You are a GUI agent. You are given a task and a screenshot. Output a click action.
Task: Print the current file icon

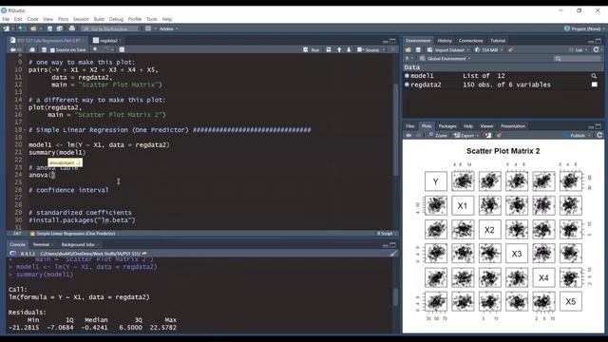tap(72, 28)
